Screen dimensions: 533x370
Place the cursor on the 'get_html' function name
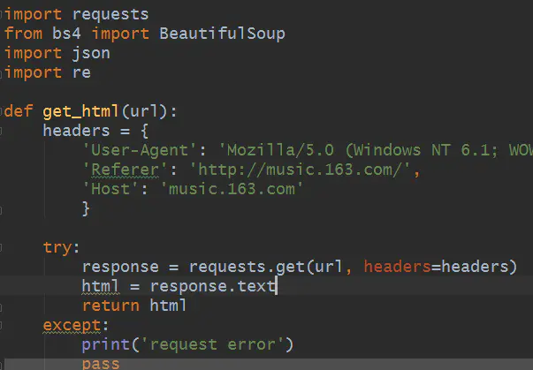(x=80, y=111)
